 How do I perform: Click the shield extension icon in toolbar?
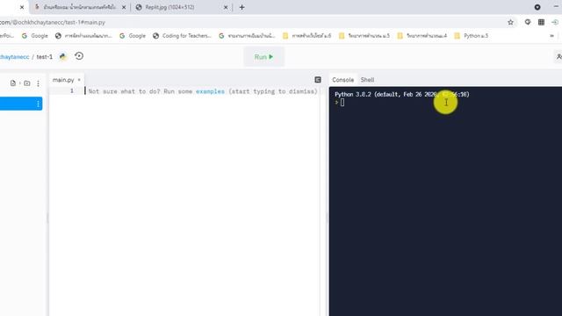click(x=528, y=22)
